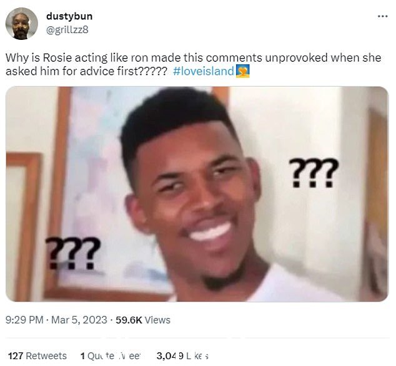The image size is (396, 366).
Task: Click the tweet text about Rosie
Action: click(193, 64)
